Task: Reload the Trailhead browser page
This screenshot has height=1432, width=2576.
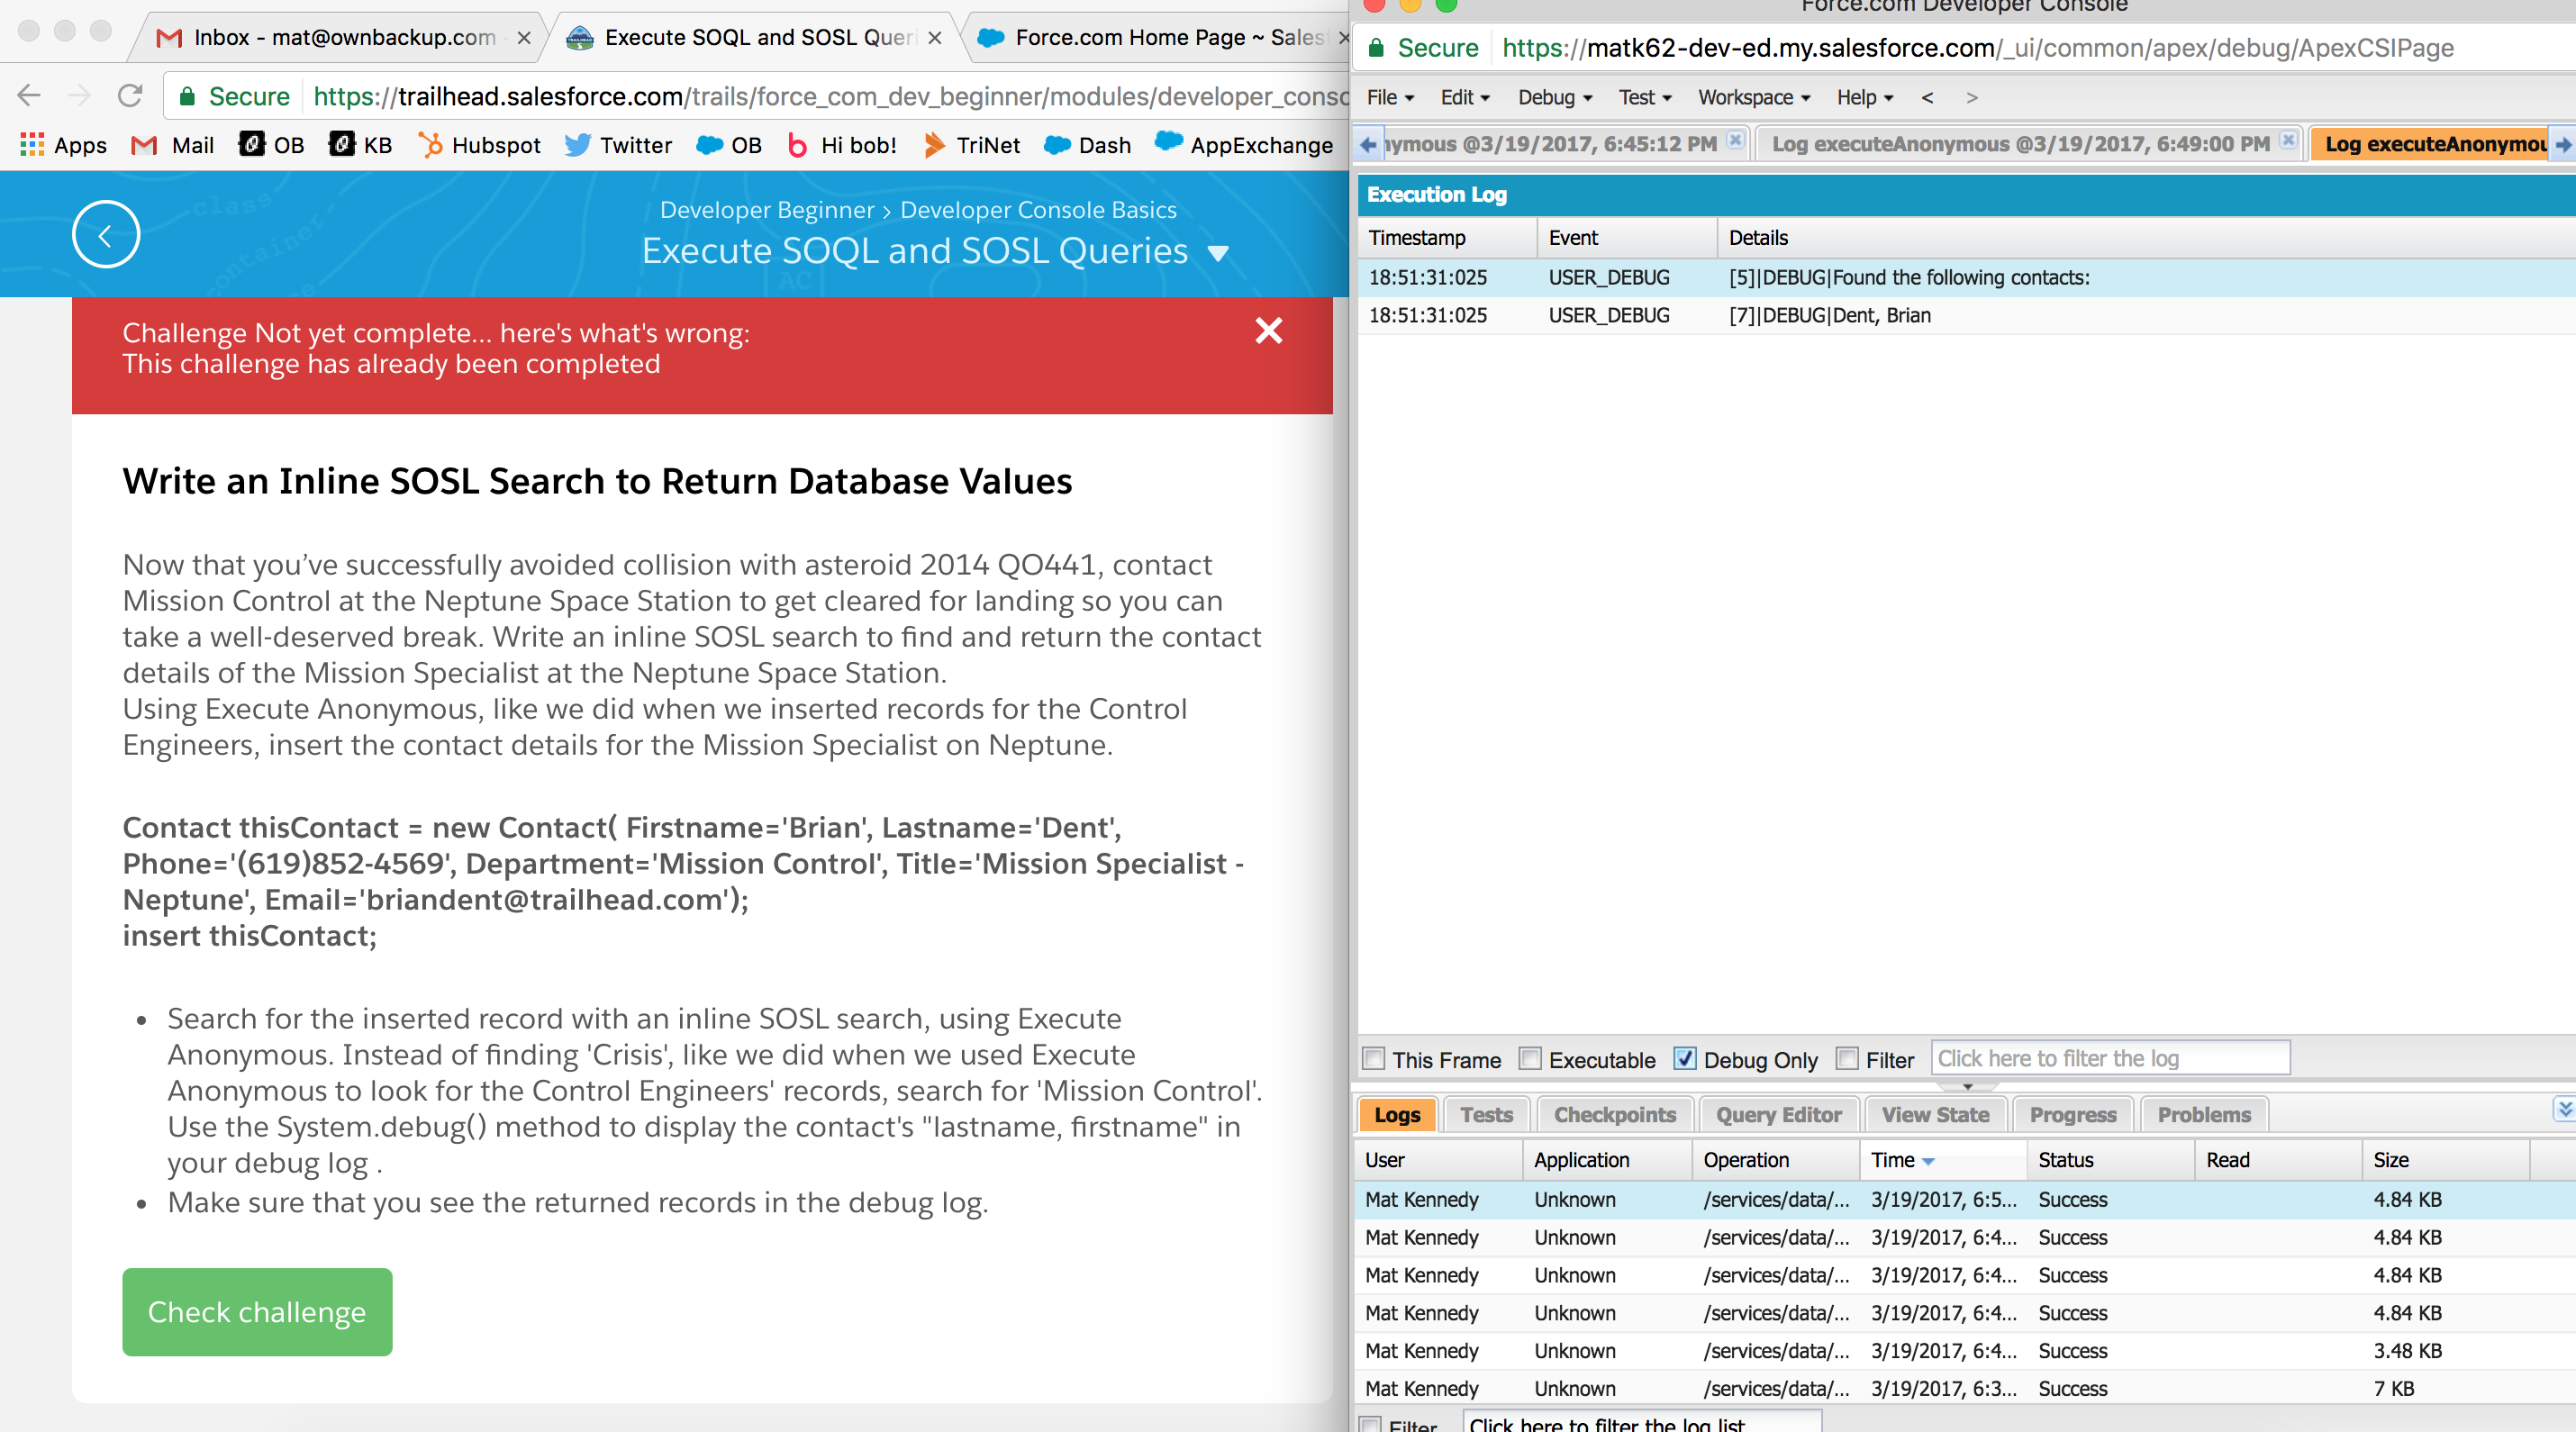Action: pyautogui.click(x=130, y=97)
